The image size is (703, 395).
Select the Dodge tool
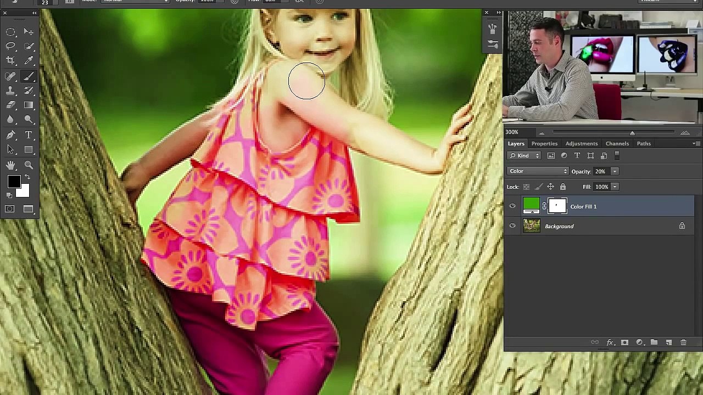pyautogui.click(x=29, y=119)
